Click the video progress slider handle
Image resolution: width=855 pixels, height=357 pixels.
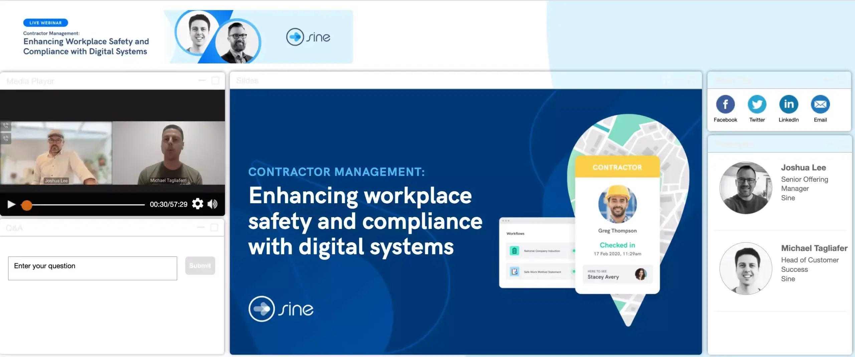pyautogui.click(x=27, y=205)
